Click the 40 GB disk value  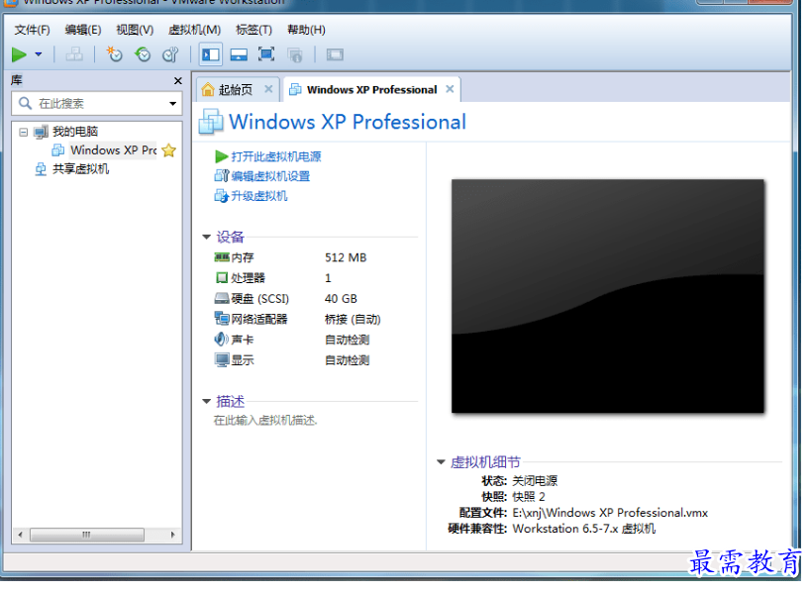click(x=341, y=299)
